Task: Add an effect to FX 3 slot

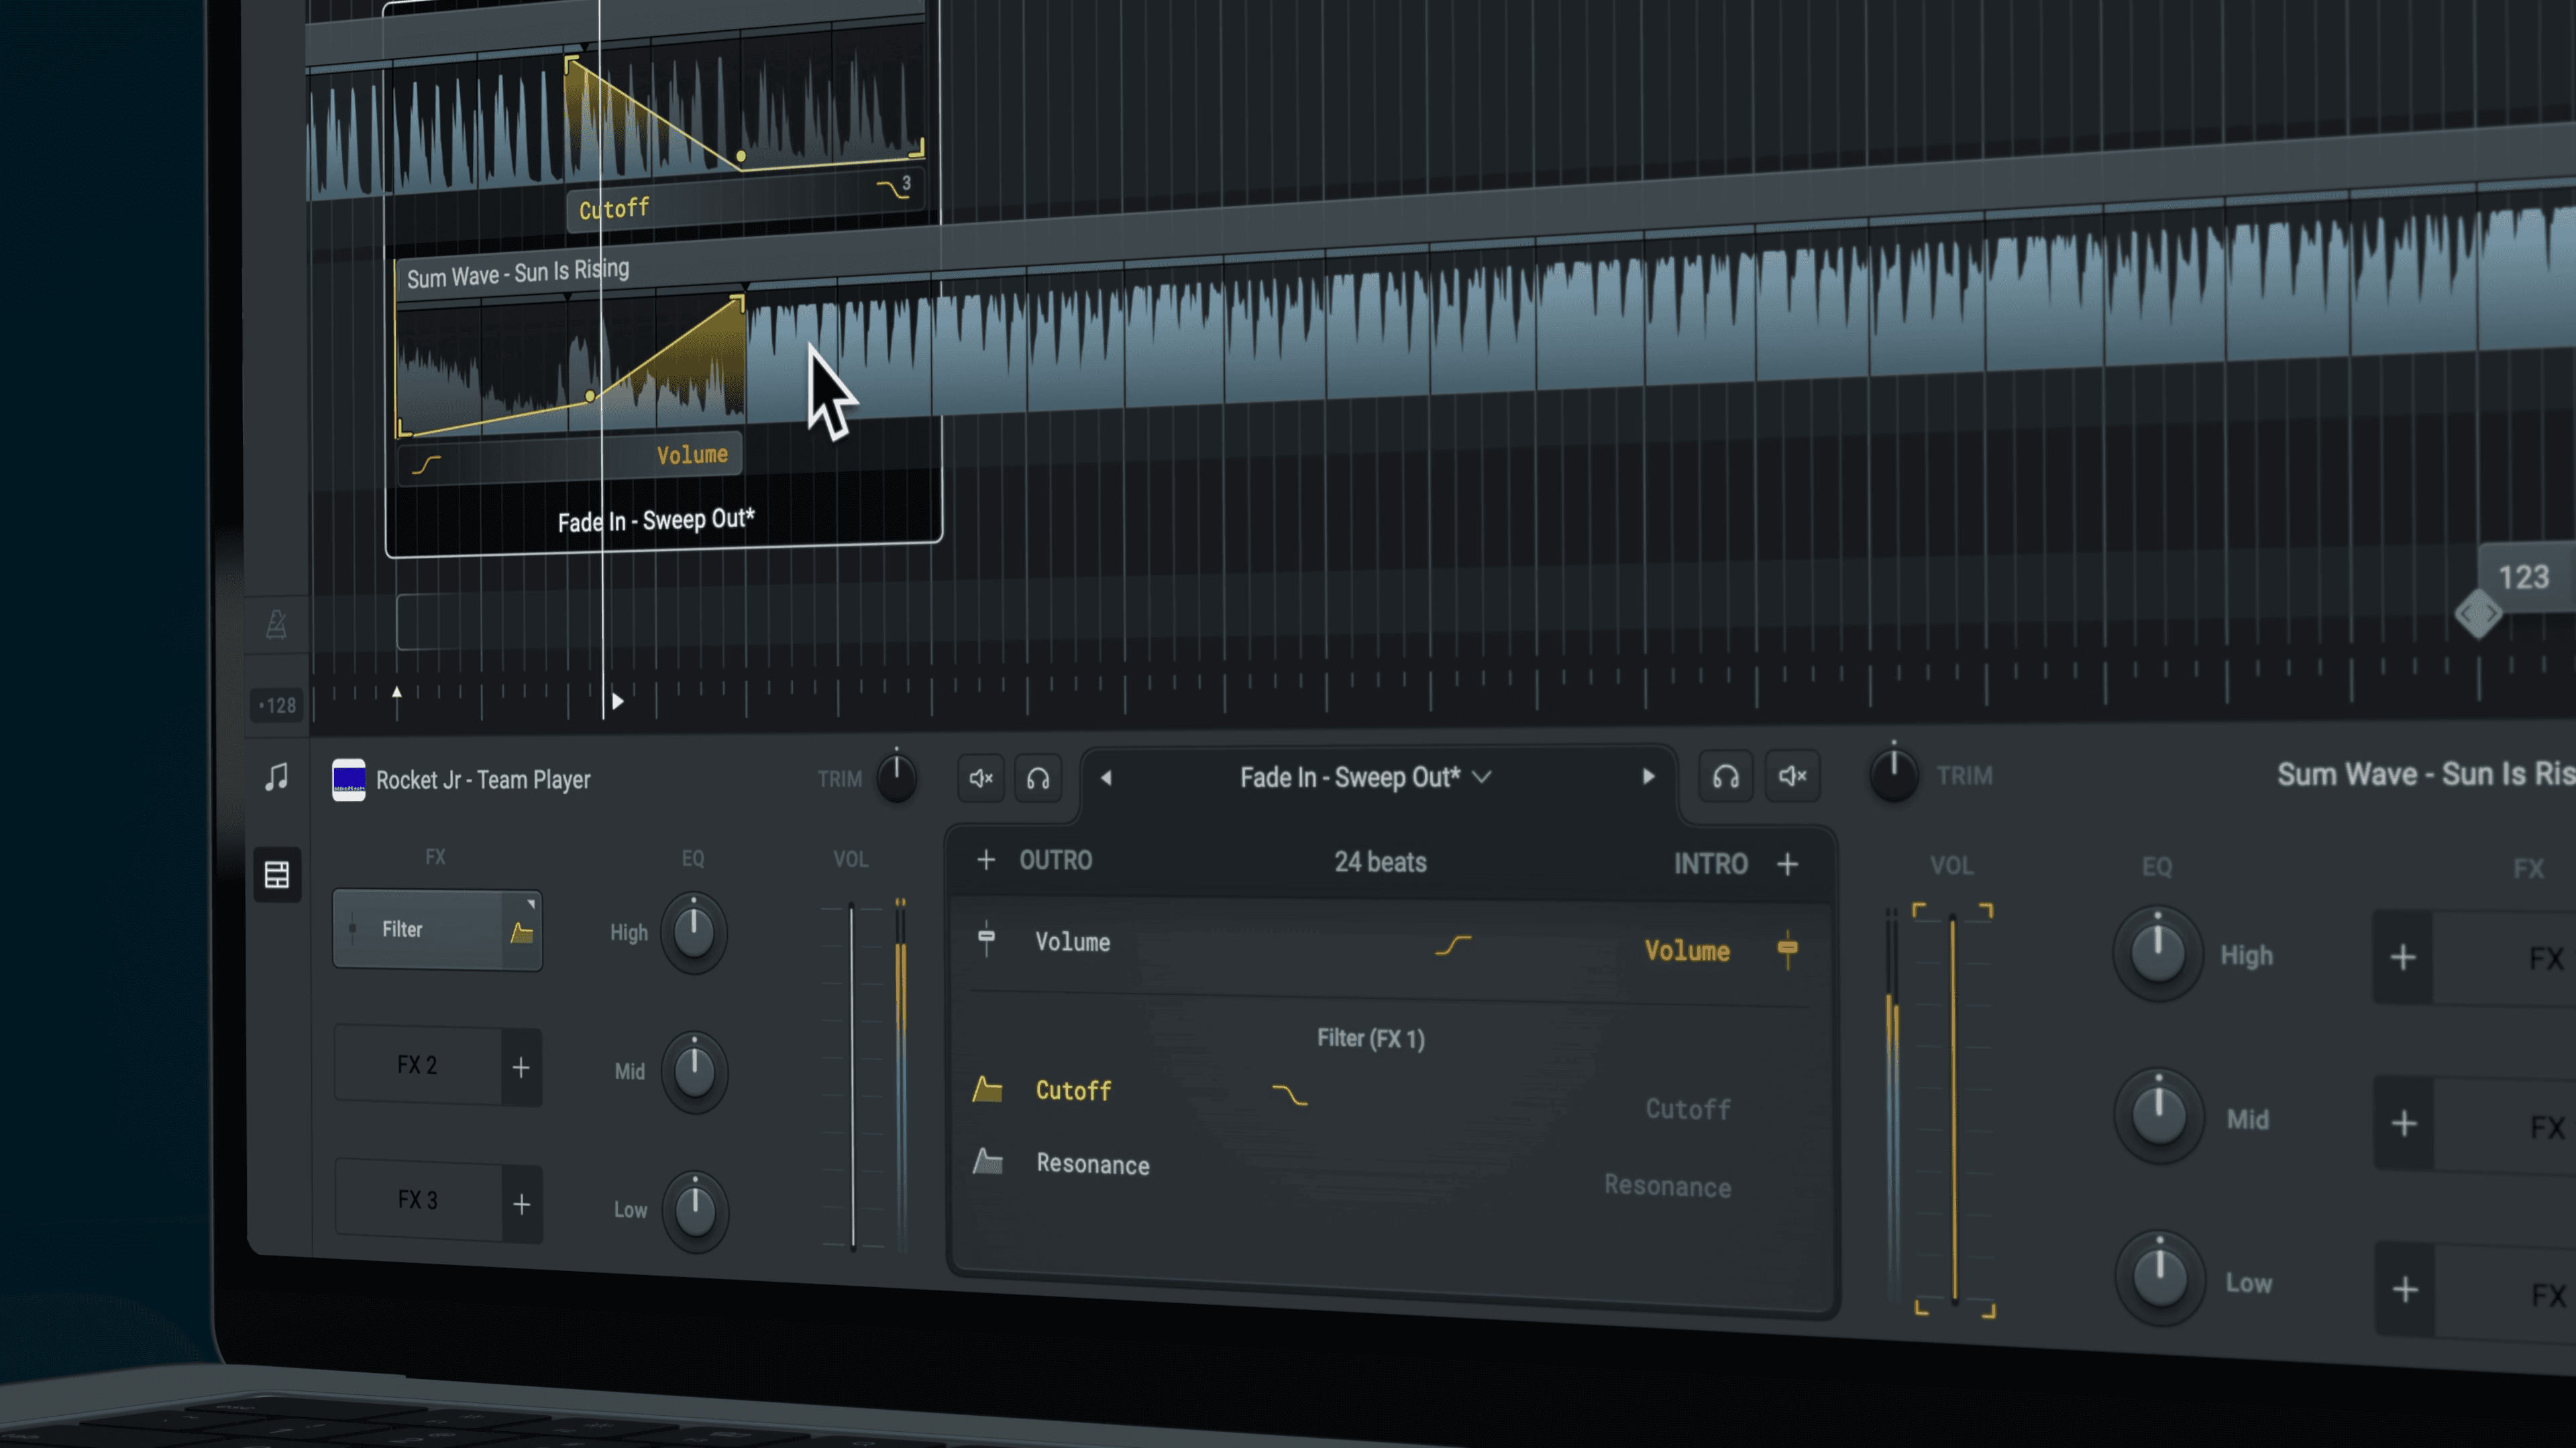Action: pos(521,1204)
